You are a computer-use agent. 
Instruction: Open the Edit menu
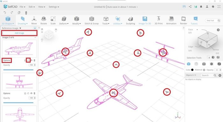point(32,7)
